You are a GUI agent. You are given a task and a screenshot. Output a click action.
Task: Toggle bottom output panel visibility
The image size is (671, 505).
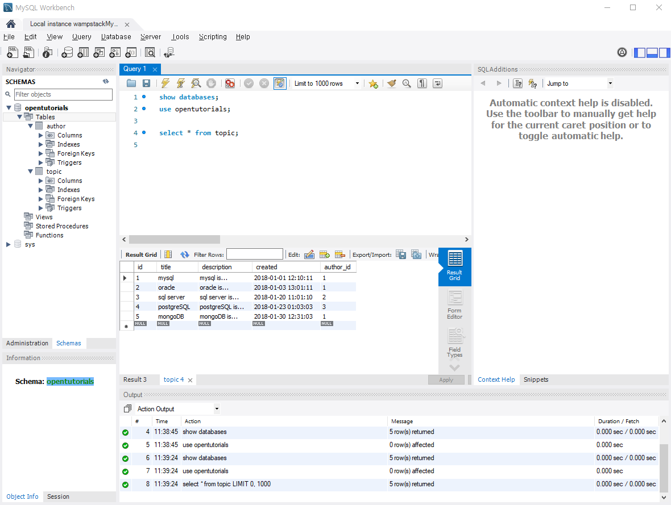click(x=652, y=53)
